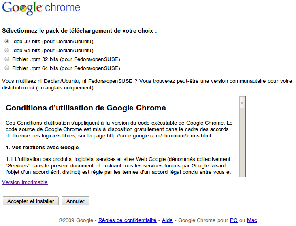Click the Conditions d'utilisation heading
This screenshot has width=296, height=226.
pos(86,108)
